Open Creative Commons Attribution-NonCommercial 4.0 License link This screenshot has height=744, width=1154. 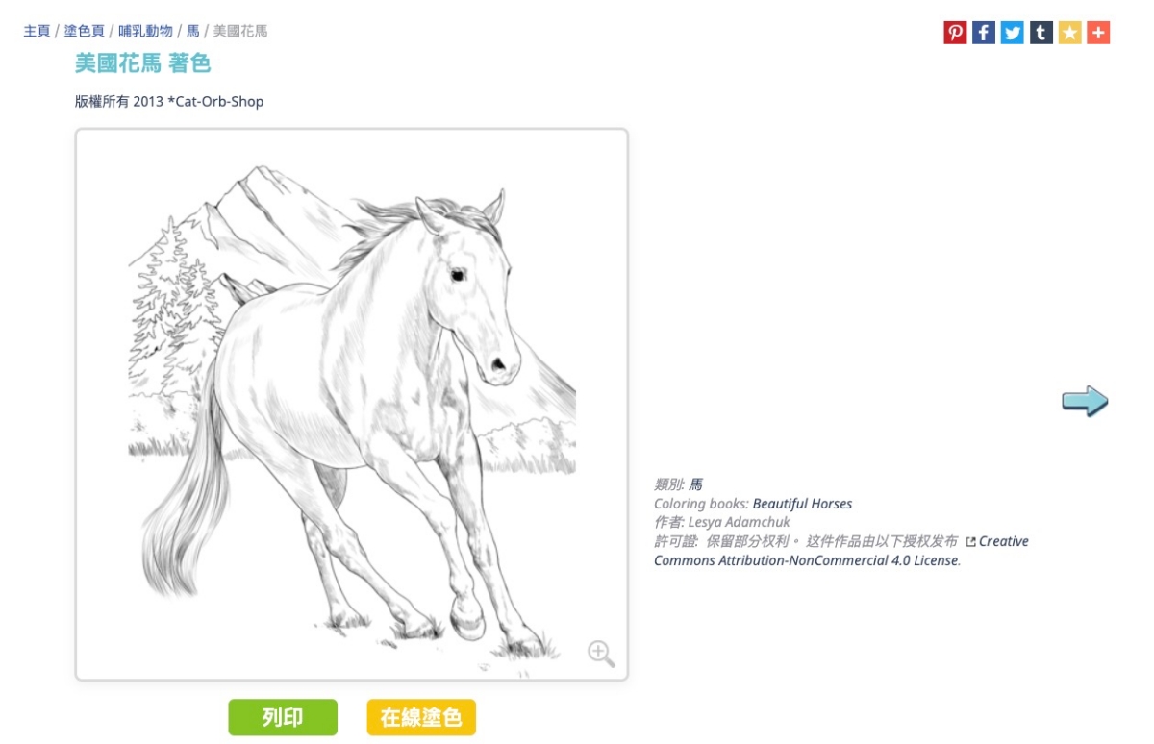click(841, 551)
